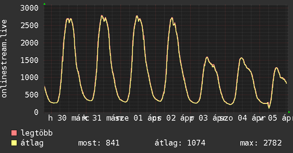Click the legtöbb legend label

[37, 133]
